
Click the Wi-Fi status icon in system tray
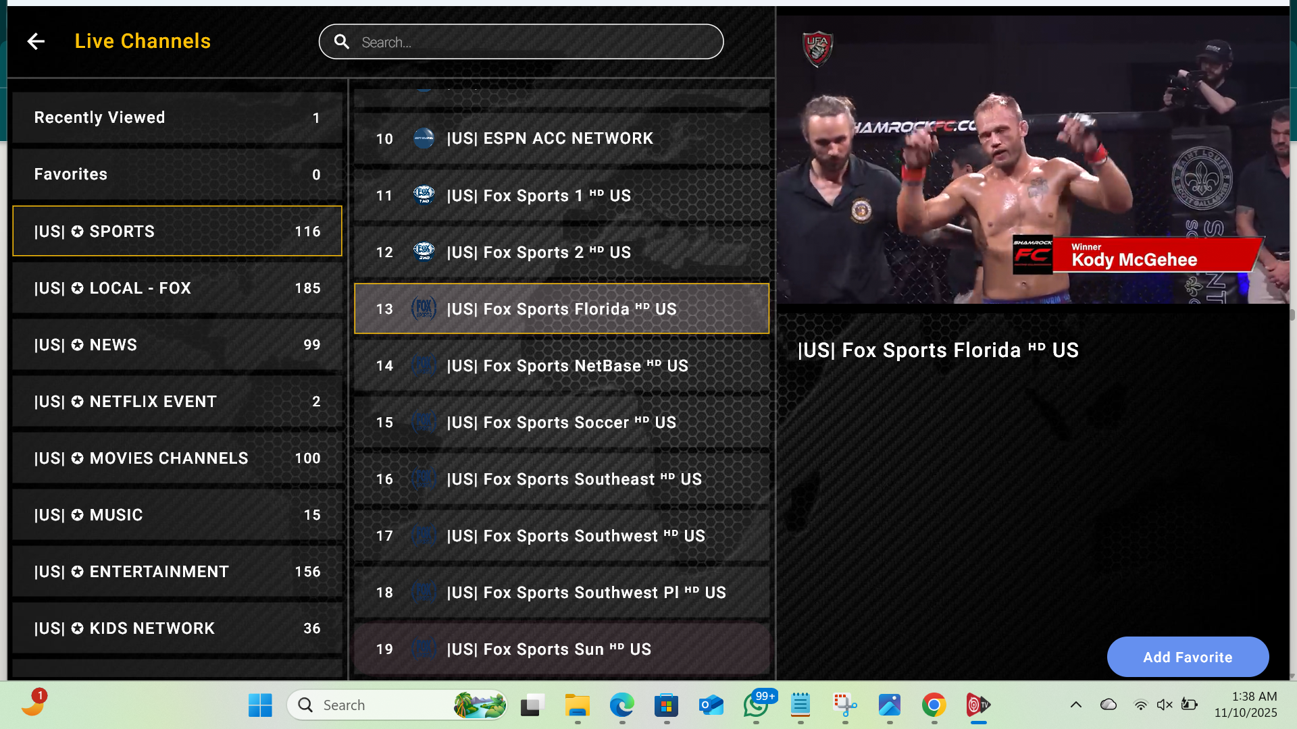pos(1140,704)
